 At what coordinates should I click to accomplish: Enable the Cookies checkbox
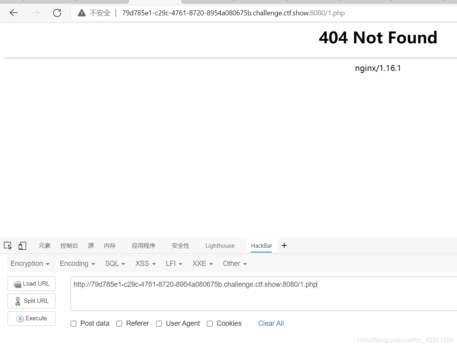pos(210,323)
